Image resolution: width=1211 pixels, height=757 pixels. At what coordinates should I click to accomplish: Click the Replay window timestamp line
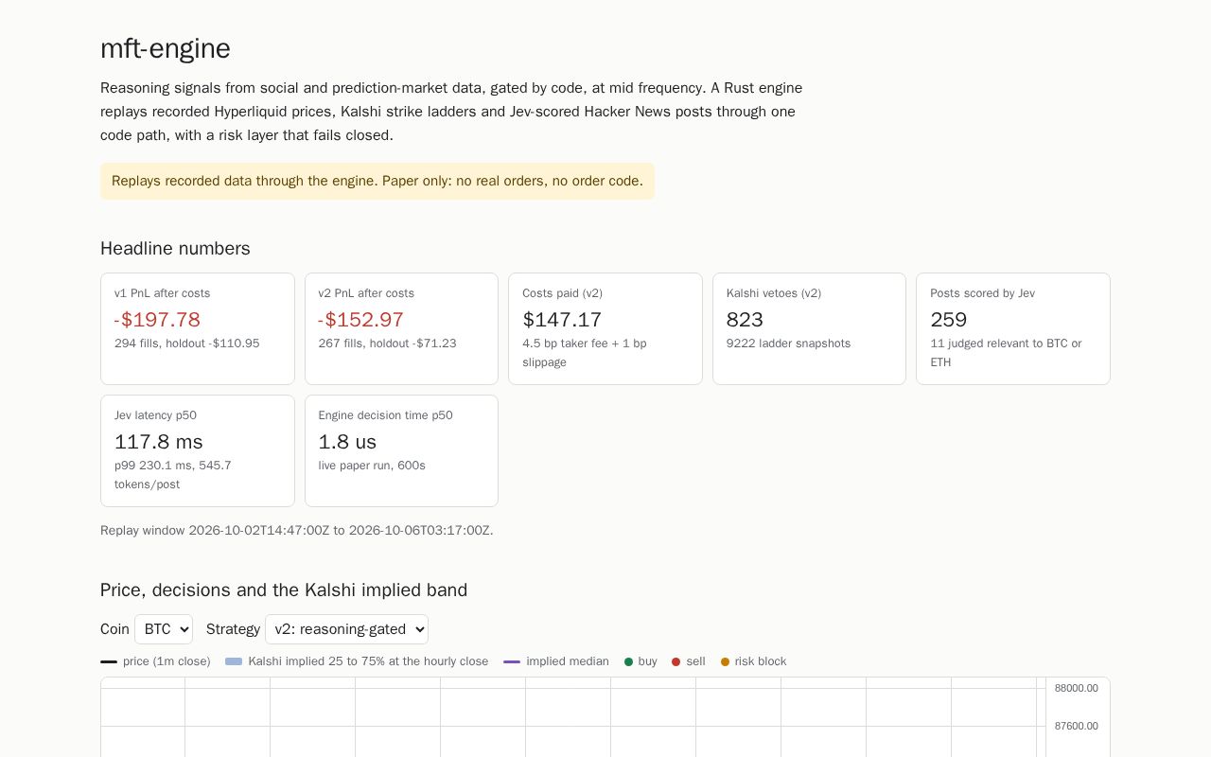[x=297, y=530]
